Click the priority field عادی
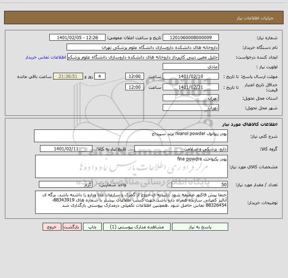This screenshot has height=278, width=288. coord(191,66)
